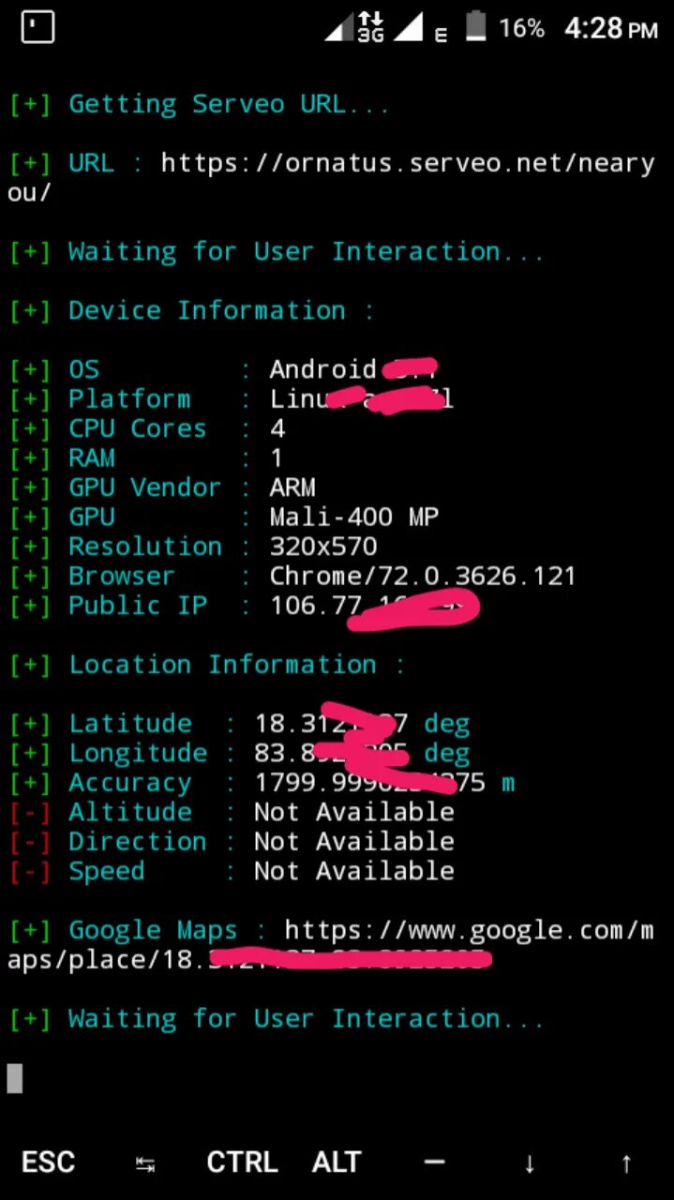Tap the ESC key in the extra keys row
674x1200 pixels.
[x=48, y=1162]
